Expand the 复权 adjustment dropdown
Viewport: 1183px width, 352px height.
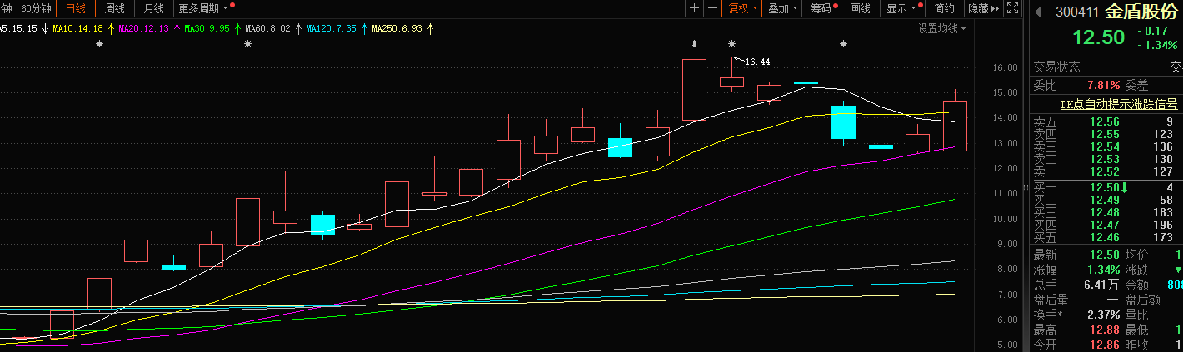pyautogui.click(x=741, y=8)
